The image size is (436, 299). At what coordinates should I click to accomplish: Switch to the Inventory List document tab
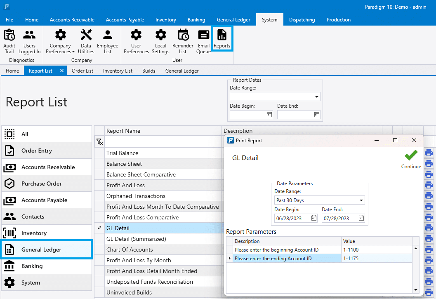coord(118,71)
